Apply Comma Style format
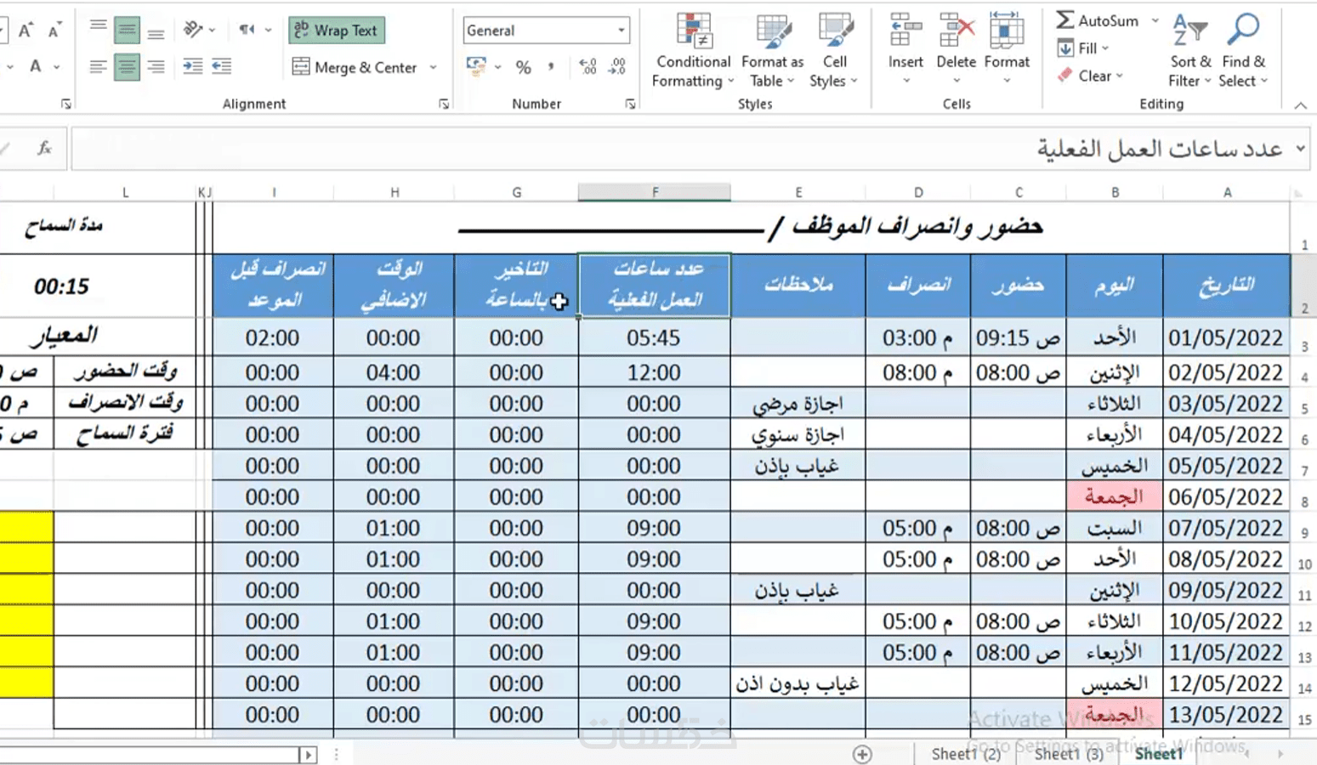 552,66
